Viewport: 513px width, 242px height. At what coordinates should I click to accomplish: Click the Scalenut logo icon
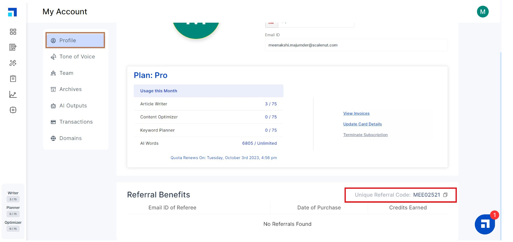(13, 12)
